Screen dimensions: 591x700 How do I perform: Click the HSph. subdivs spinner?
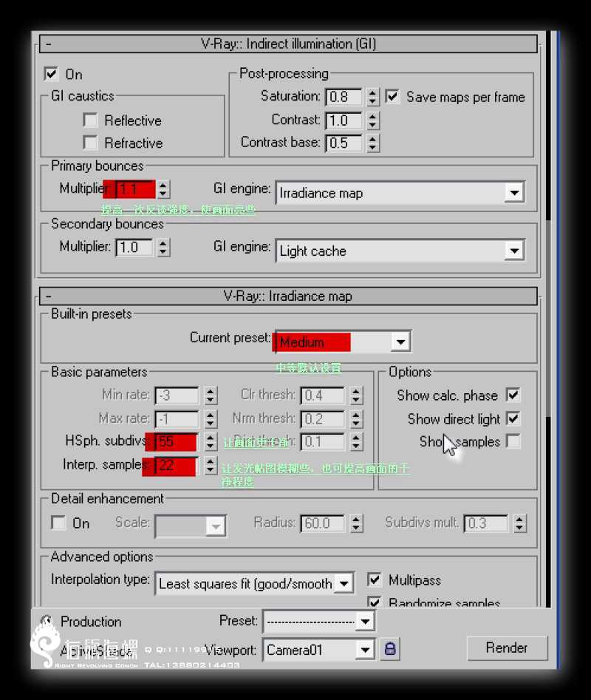pos(210,441)
